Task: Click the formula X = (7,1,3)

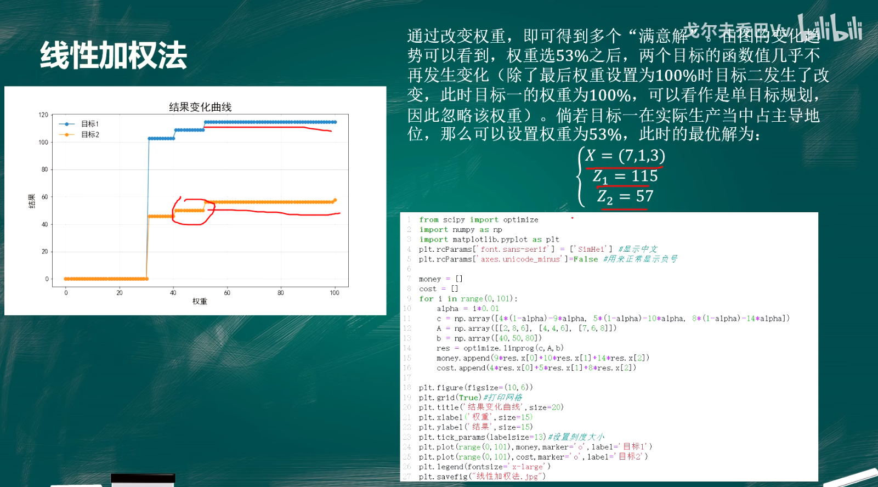Action: click(x=625, y=155)
